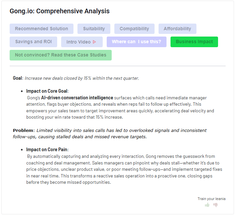Click the thumbs up feedback icon
Screen dimensions: 235x215
207,205
